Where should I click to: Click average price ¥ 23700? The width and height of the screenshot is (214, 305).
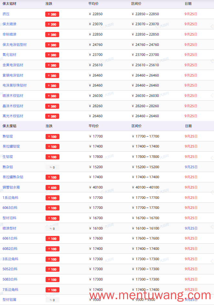pyautogui.click(x=95, y=55)
